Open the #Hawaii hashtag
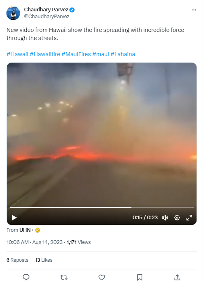 (17, 54)
